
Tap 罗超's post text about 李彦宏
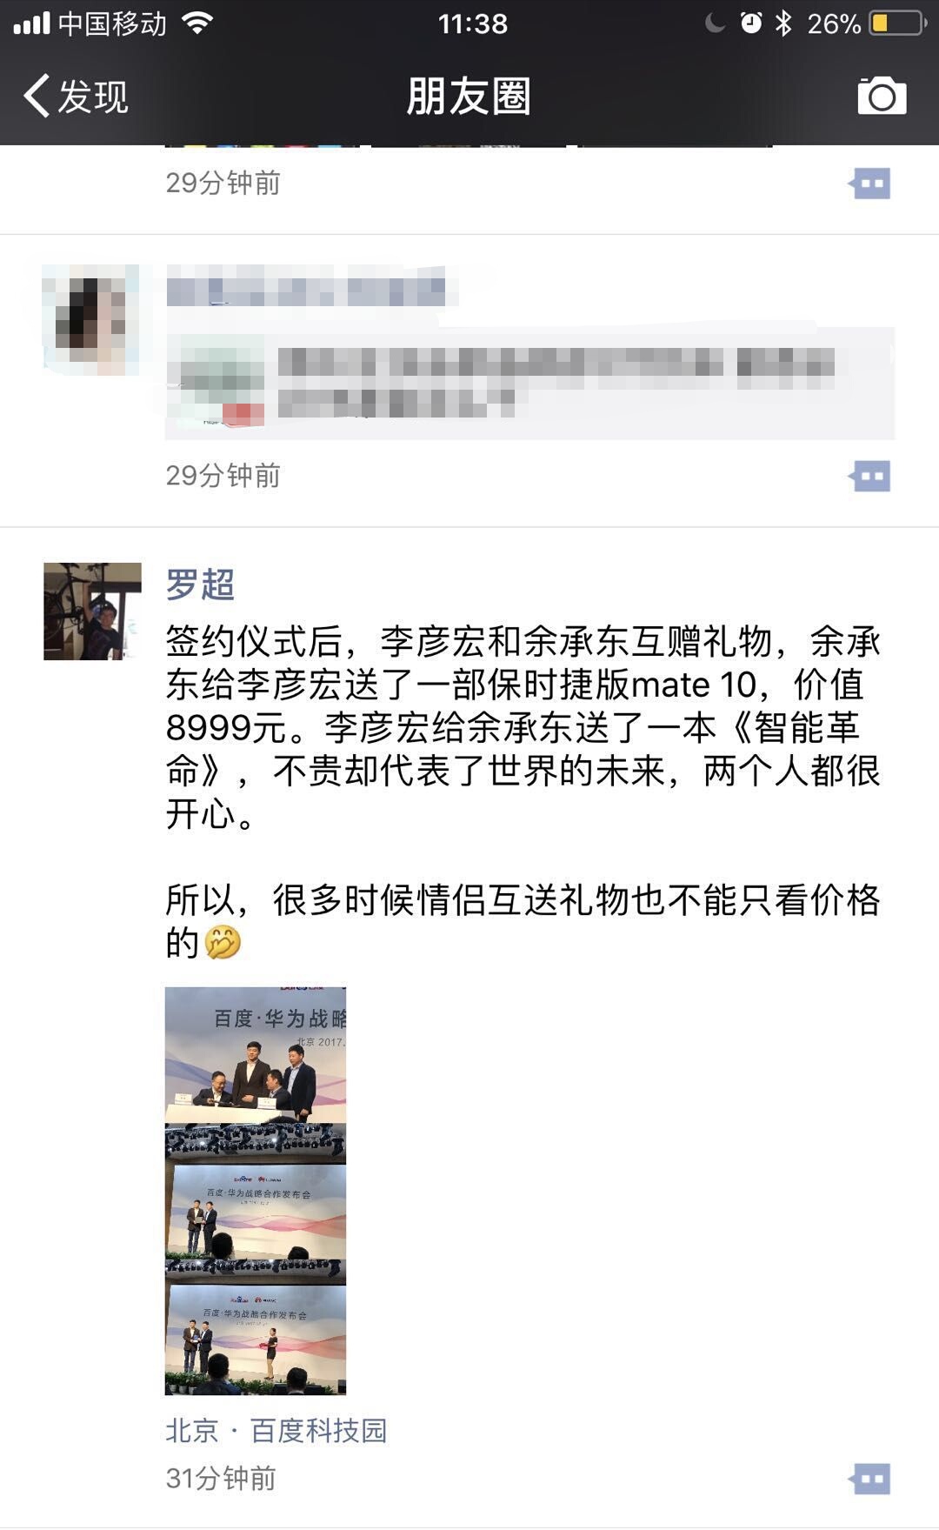point(523,727)
